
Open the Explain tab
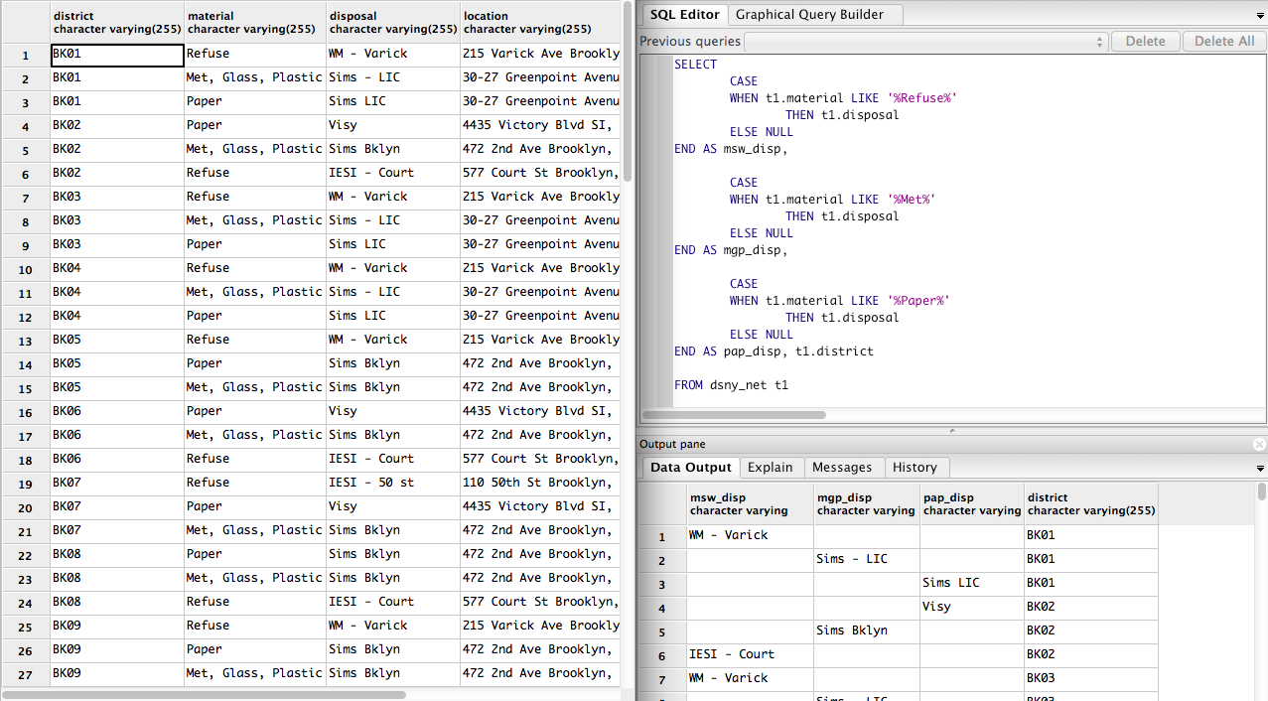(x=770, y=468)
